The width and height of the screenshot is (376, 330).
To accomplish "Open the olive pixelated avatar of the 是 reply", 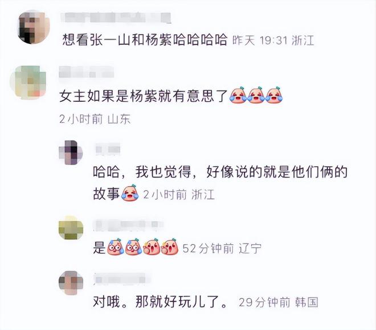I will point(71,228).
